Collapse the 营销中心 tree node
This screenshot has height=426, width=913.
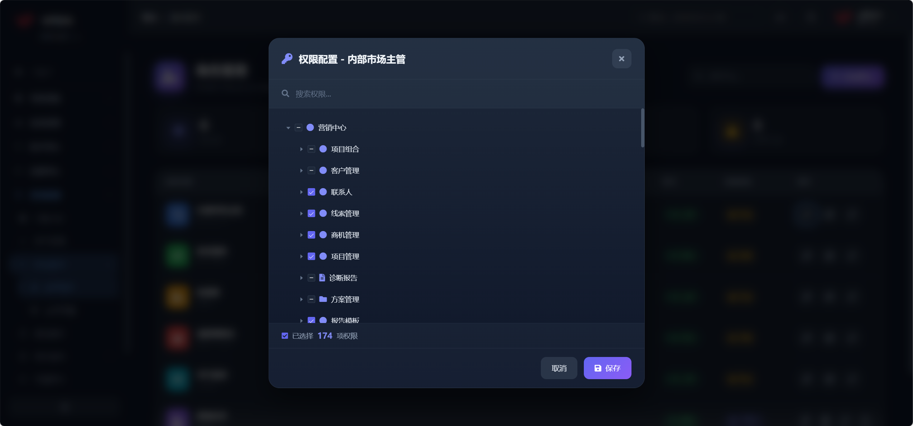pyautogui.click(x=288, y=128)
